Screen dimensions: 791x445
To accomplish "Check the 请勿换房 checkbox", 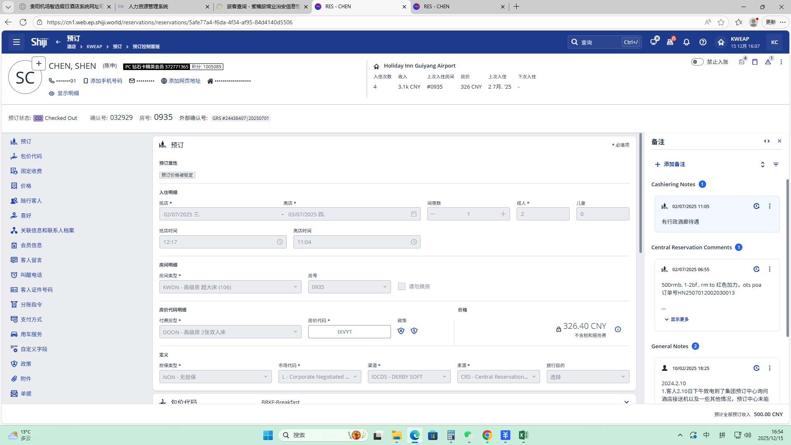I will 402,286.
